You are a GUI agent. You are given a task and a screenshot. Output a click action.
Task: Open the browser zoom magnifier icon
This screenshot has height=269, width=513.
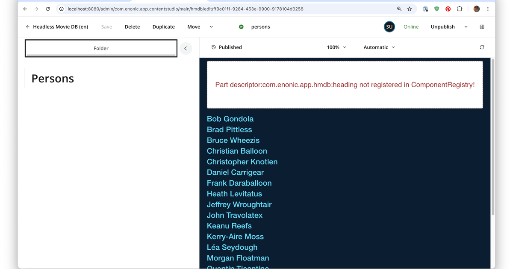[x=399, y=9]
